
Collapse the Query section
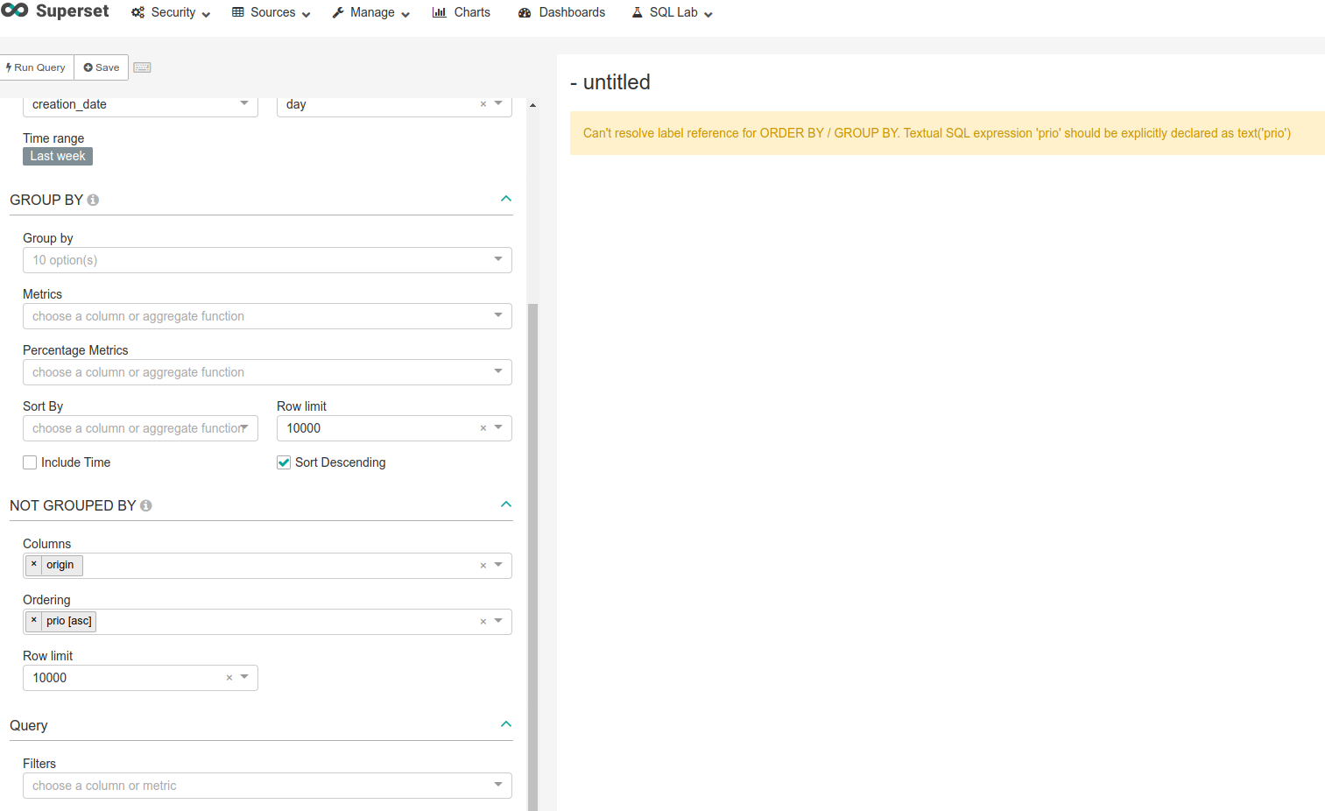(x=505, y=724)
